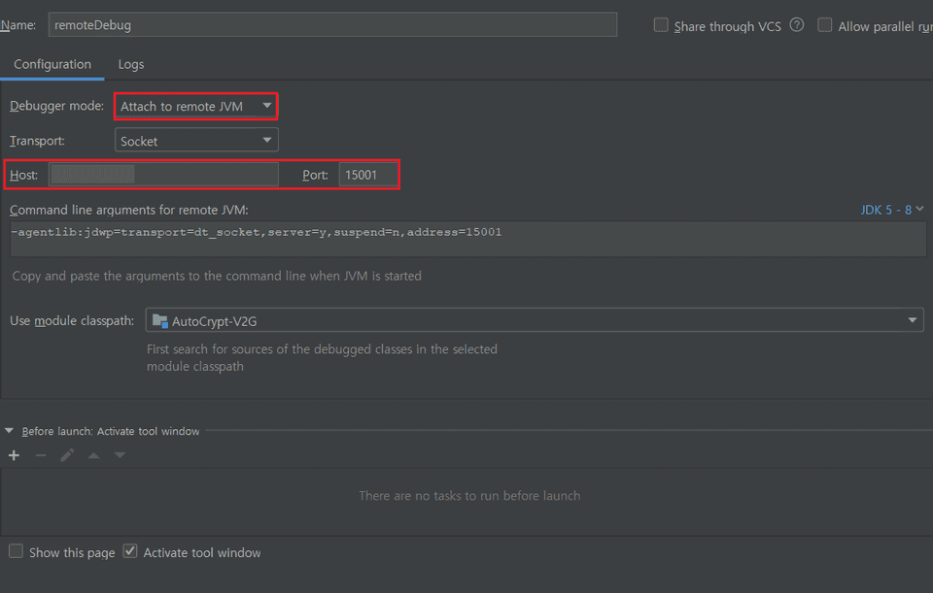This screenshot has width=933, height=593.
Task: Click the Port field showing 15001
Action: (367, 175)
